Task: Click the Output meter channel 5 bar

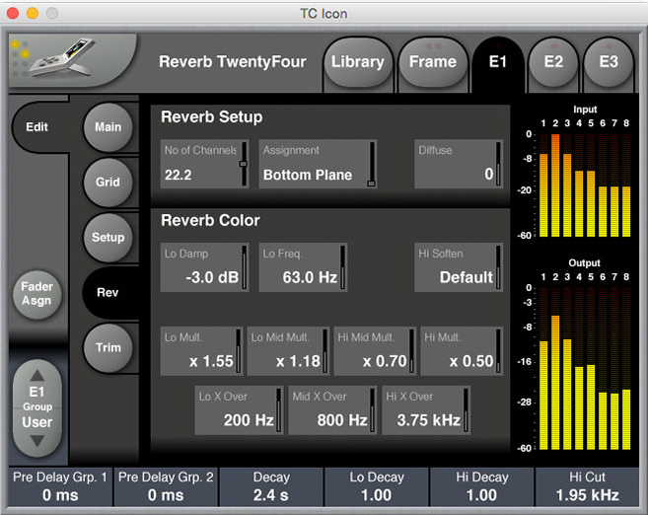Action: 591,407
